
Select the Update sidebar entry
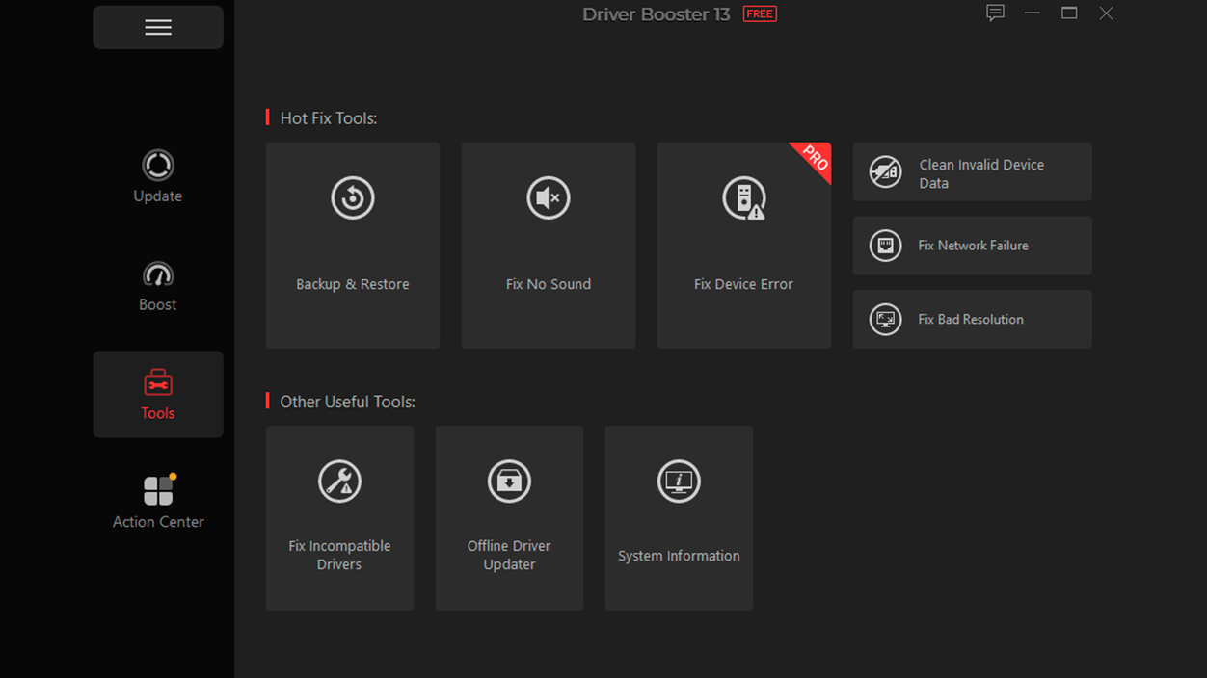click(157, 178)
